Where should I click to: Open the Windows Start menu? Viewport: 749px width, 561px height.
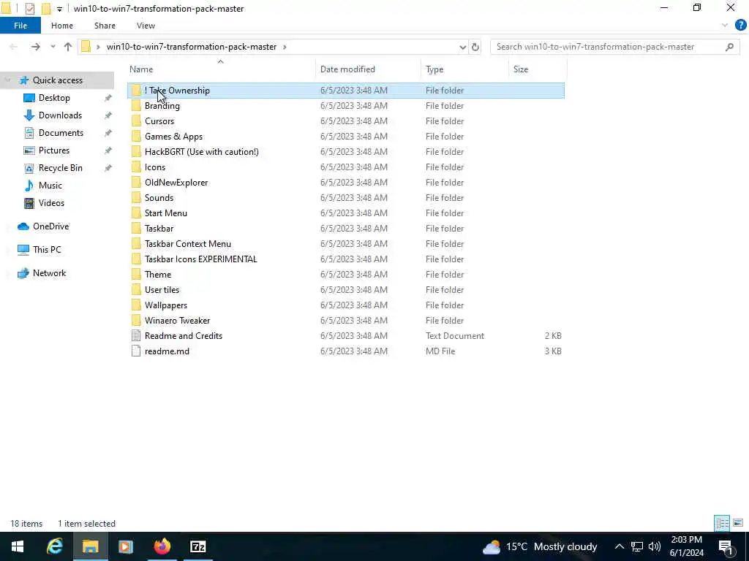click(x=18, y=546)
